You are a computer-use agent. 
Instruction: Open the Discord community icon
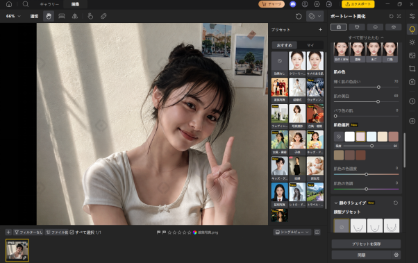(x=293, y=4)
